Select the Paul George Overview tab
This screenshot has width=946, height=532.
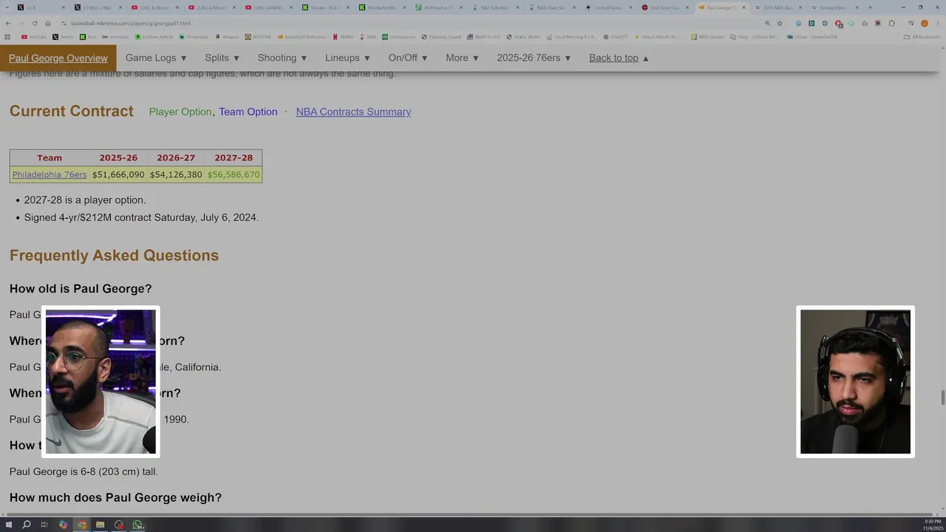[x=58, y=58]
